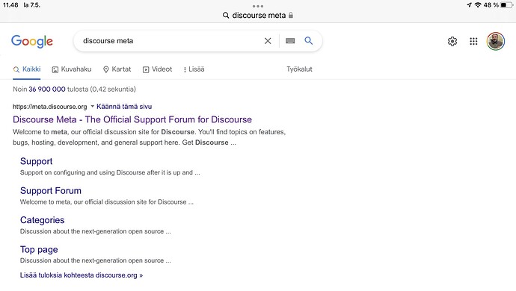Screen dimensions: 516x291
Task: Tap the location arrow icon in status bar
Action: tap(470, 5)
